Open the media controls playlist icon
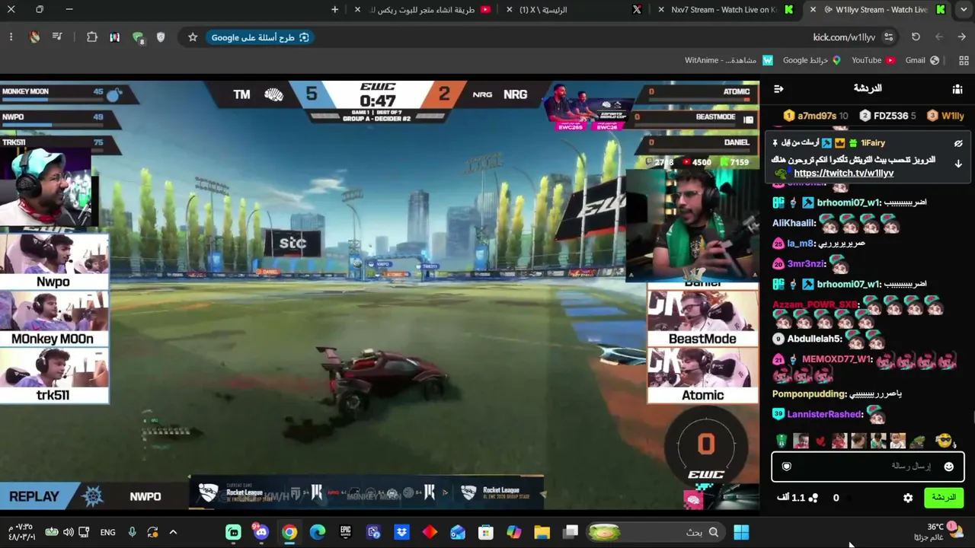Image resolution: width=975 pixels, height=548 pixels. (x=57, y=37)
